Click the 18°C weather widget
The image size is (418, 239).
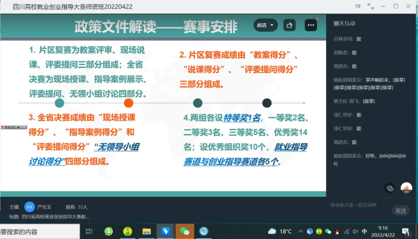pyautogui.click(x=279, y=231)
